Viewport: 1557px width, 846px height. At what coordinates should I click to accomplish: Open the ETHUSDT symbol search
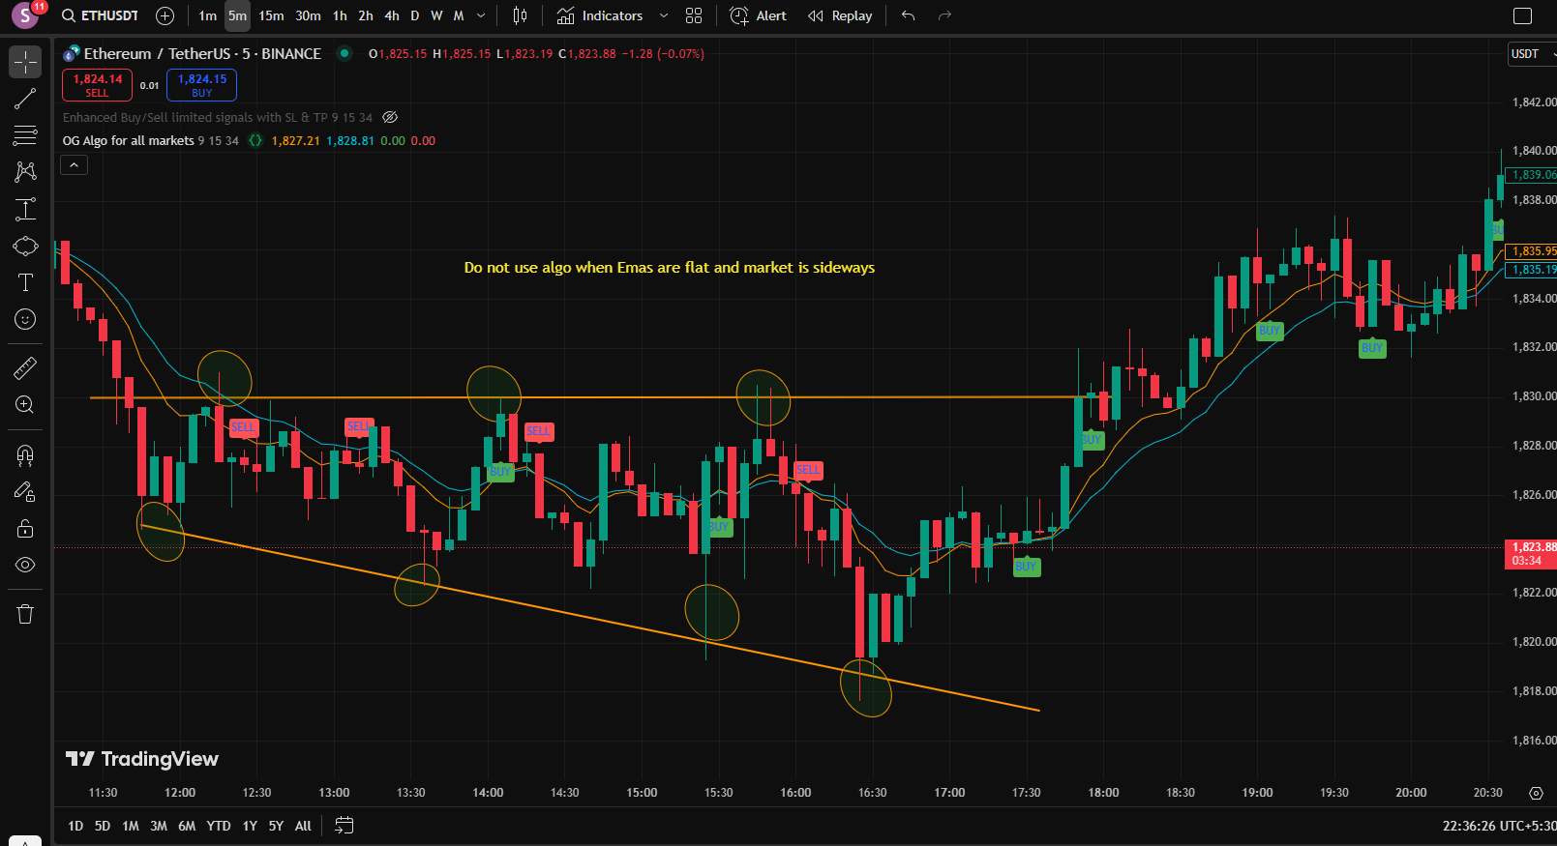pyautogui.click(x=100, y=15)
